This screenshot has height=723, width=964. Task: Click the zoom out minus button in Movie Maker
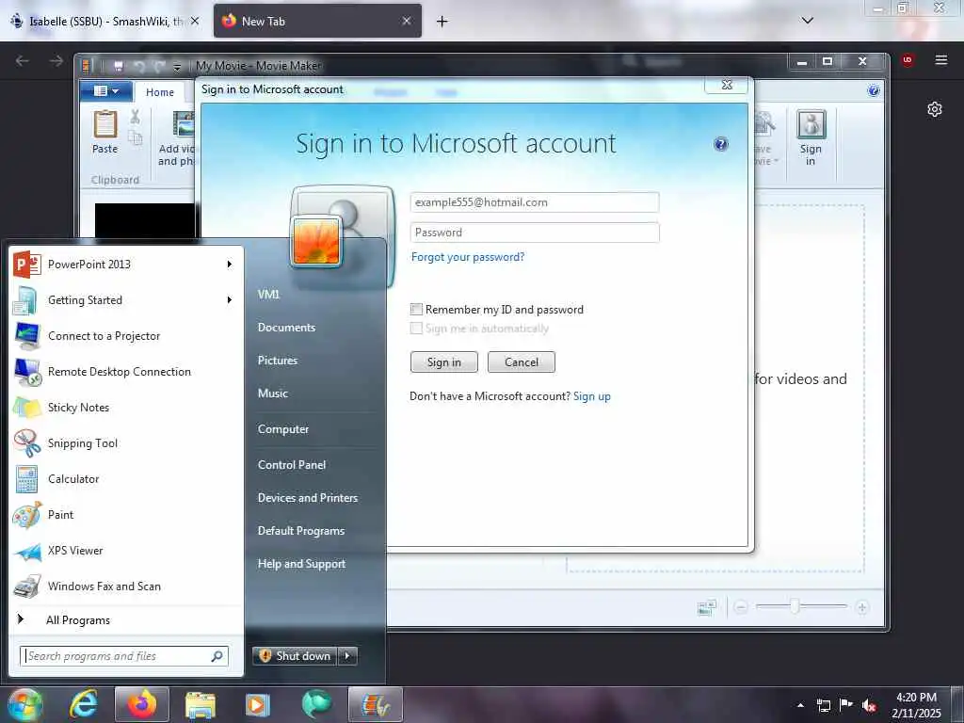click(x=741, y=607)
